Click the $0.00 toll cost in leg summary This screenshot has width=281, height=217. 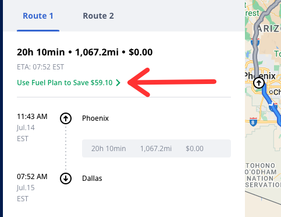click(x=194, y=149)
